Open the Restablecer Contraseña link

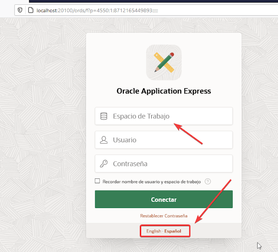click(164, 216)
